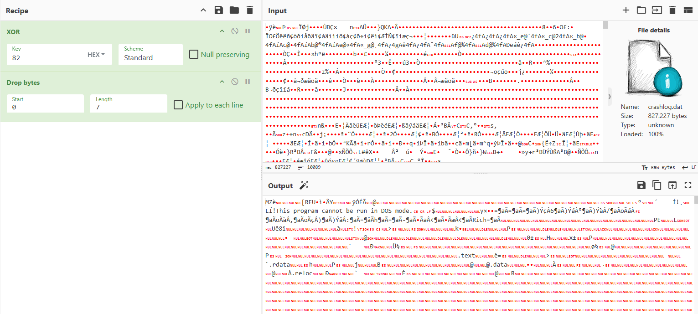Add a new input tab

tap(626, 10)
